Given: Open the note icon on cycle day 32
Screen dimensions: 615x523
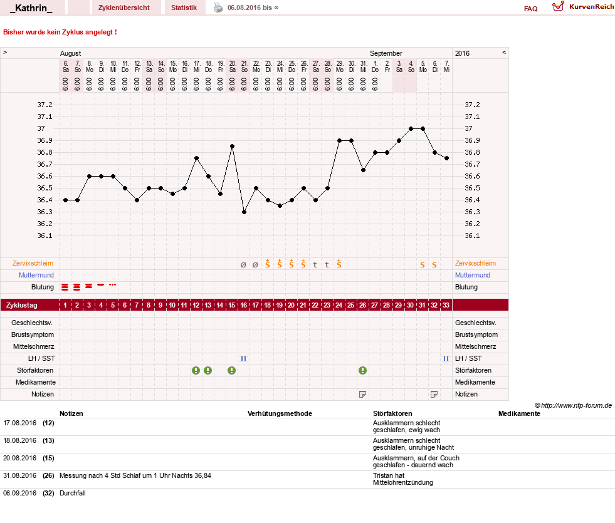Looking at the screenshot, I should tap(434, 394).
